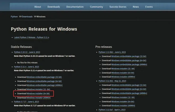This screenshot has width=175, height=112.
Task: Open Python 3.12.0b1 May 22 release link
Action: tap(112, 81)
